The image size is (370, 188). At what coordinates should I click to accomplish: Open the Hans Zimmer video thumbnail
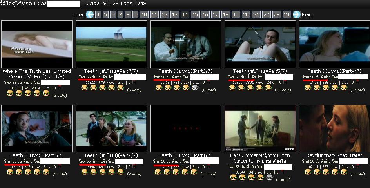click(x=260, y=128)
